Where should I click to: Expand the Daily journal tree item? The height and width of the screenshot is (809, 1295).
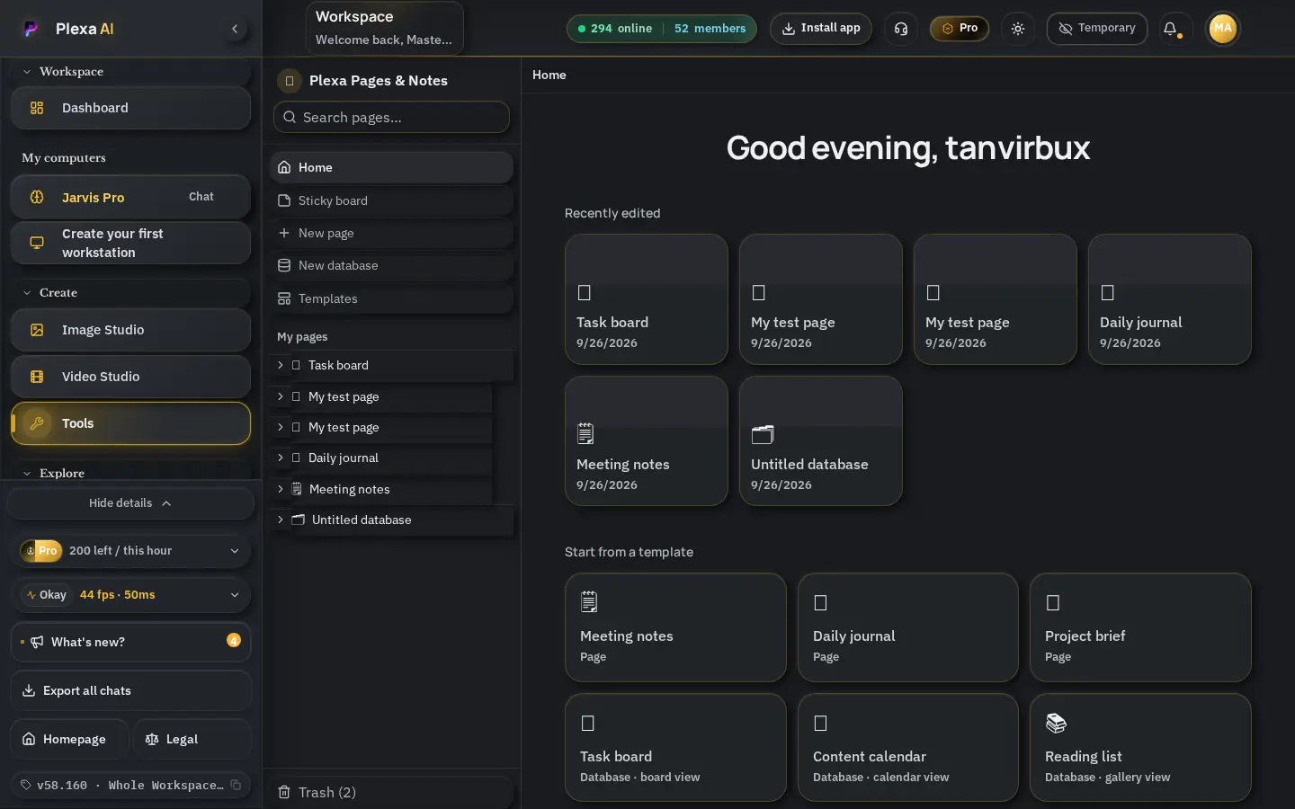(x=281, y=458)
